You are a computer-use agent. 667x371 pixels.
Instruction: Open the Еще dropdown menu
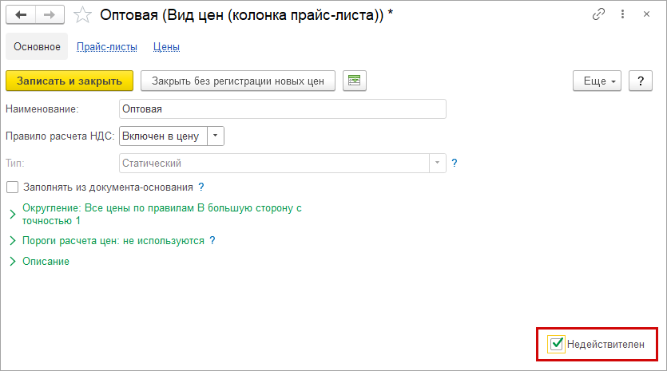point(598,81)
